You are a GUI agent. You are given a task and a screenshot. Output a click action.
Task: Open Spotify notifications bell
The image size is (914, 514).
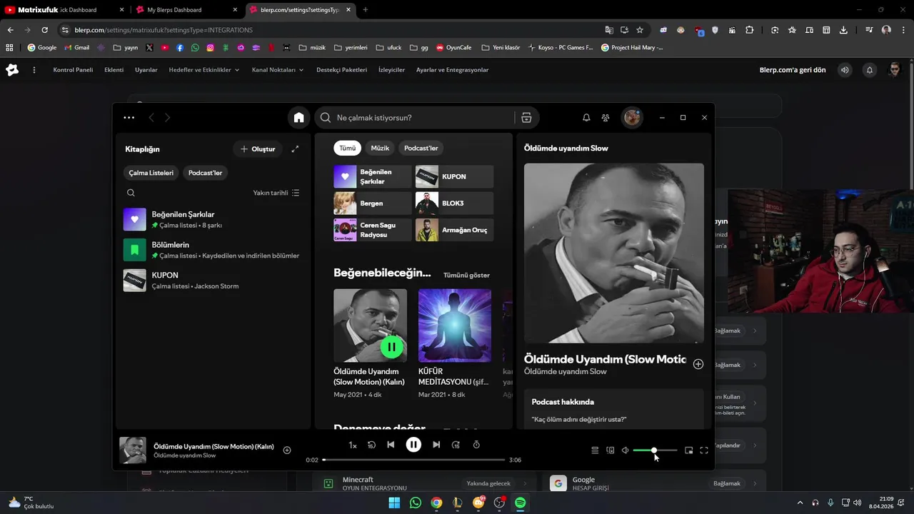click(x=586, y=118)
